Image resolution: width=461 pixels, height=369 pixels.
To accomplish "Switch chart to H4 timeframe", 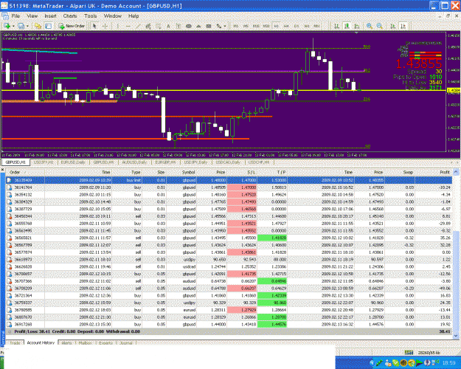I will coord(286,26).
